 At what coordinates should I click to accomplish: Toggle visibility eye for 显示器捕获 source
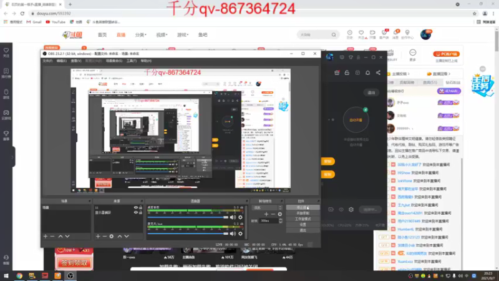pyautogui.click(x=136, y=212)
